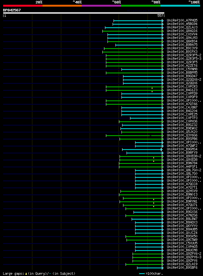203x276 pixels.
Task: Select the UniRef100_Q2R3F5-3 label
Action: [x=184, y=59]
